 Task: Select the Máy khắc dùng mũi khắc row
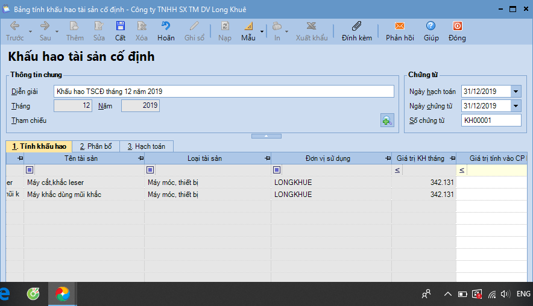pos(266,195)
